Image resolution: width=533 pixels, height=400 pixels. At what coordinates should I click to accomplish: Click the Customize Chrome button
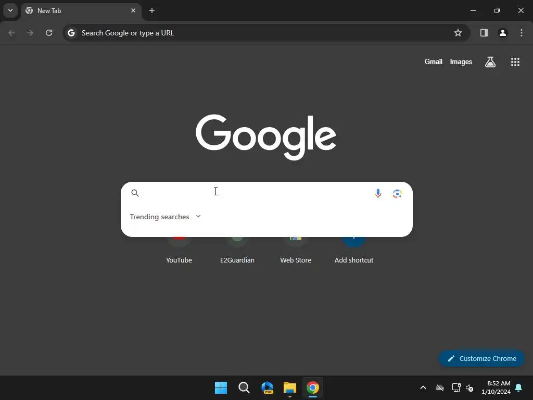coord(481,358)
